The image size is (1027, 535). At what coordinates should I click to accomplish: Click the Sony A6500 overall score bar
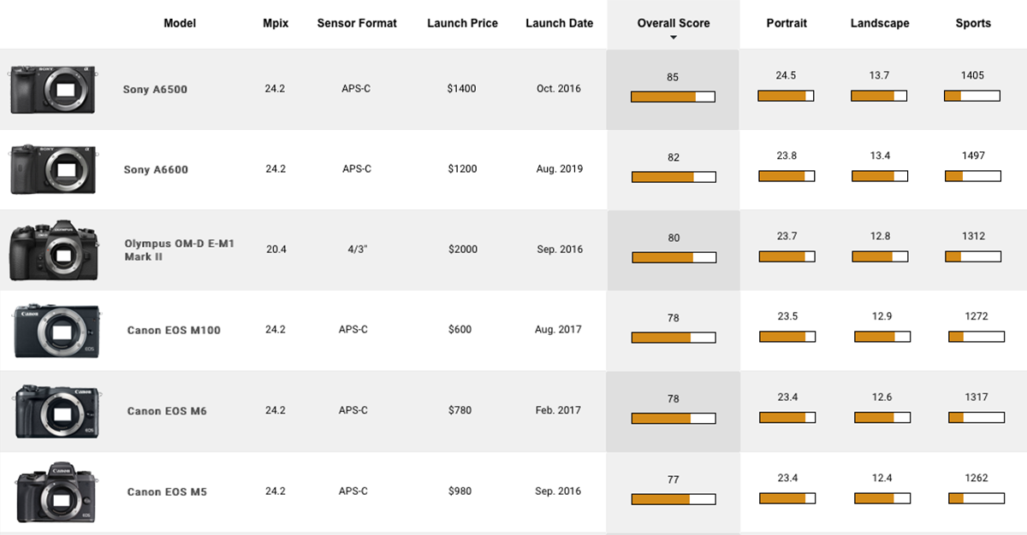(673, 97)
